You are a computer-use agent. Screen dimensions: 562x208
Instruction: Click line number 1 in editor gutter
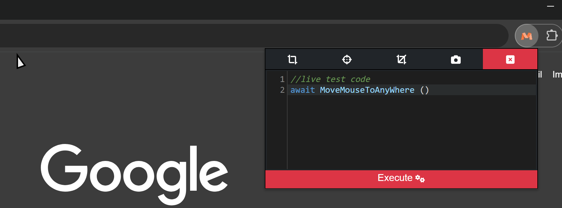click(282, 79)
